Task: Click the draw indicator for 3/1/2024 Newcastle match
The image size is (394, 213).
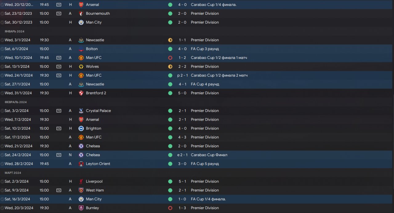Action: click(170, 40)
